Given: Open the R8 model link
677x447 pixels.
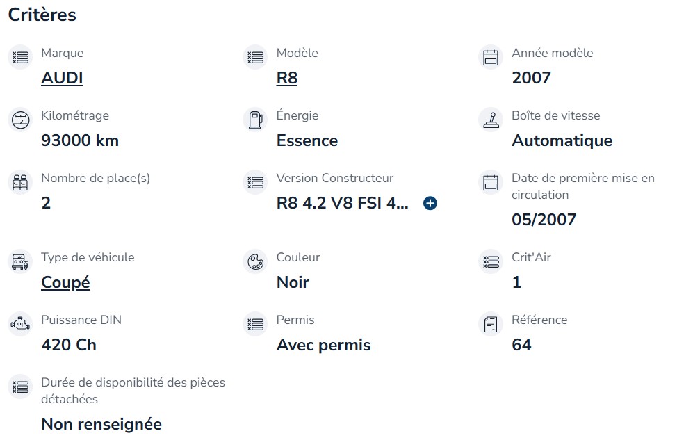Looking at the screenshot, I should (x=286, y=78).
